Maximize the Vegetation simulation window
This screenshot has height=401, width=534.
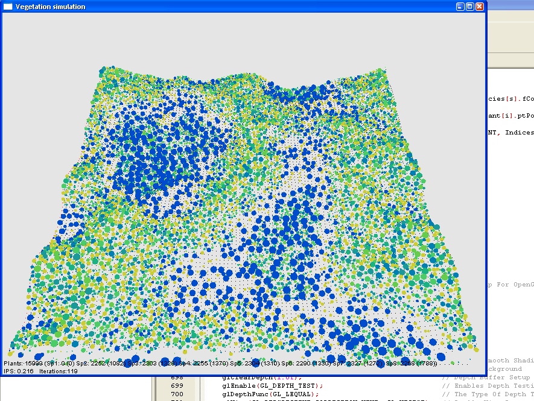tap(469, 7)
